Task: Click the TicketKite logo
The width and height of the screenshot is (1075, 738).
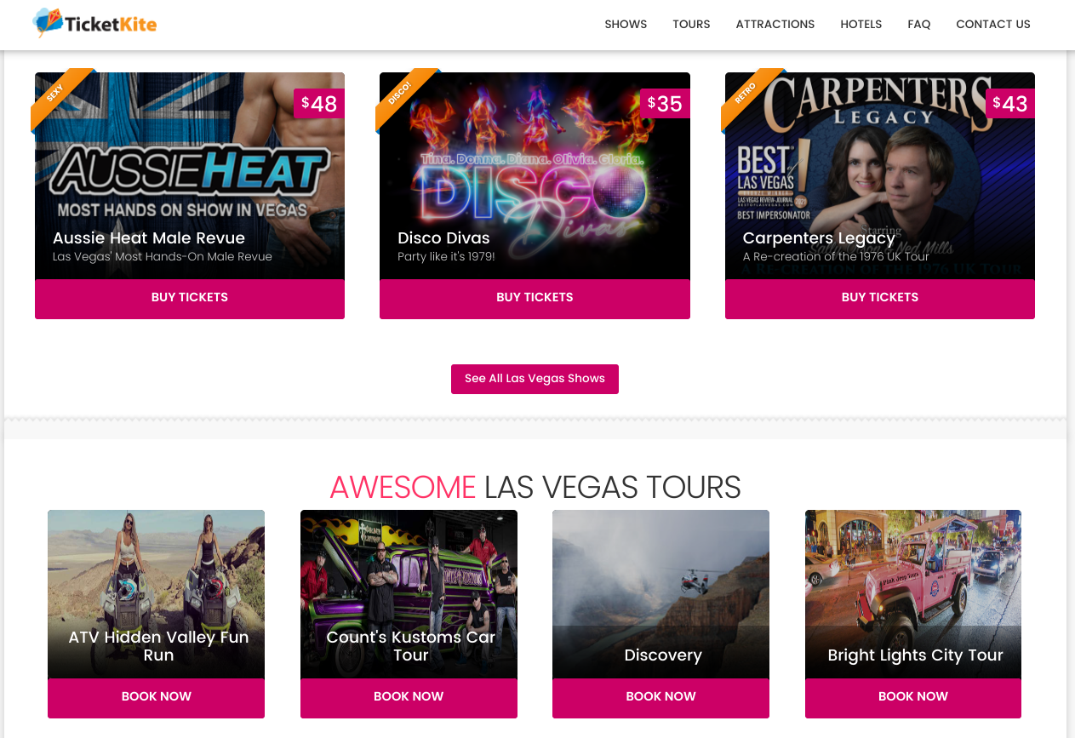Action: click(x=94, y=24)
